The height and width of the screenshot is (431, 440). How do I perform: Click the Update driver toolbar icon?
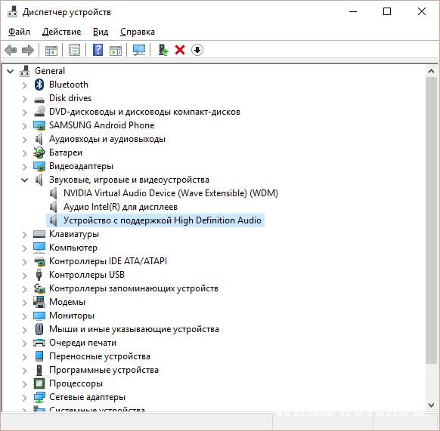[x=163, y=51]
